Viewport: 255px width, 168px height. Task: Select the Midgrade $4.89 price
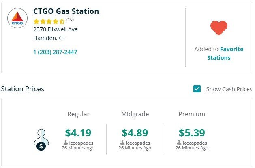coord(135,132)
